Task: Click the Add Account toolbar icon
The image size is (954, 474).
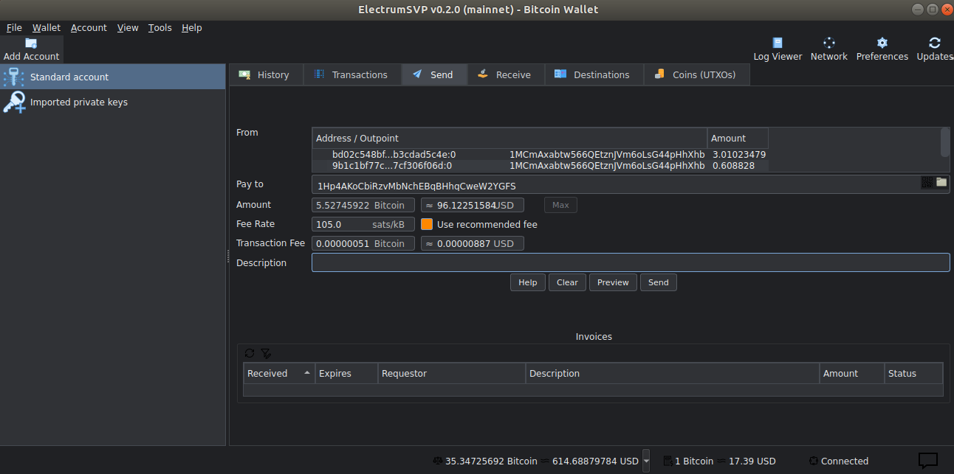Action: click(31, 43)
